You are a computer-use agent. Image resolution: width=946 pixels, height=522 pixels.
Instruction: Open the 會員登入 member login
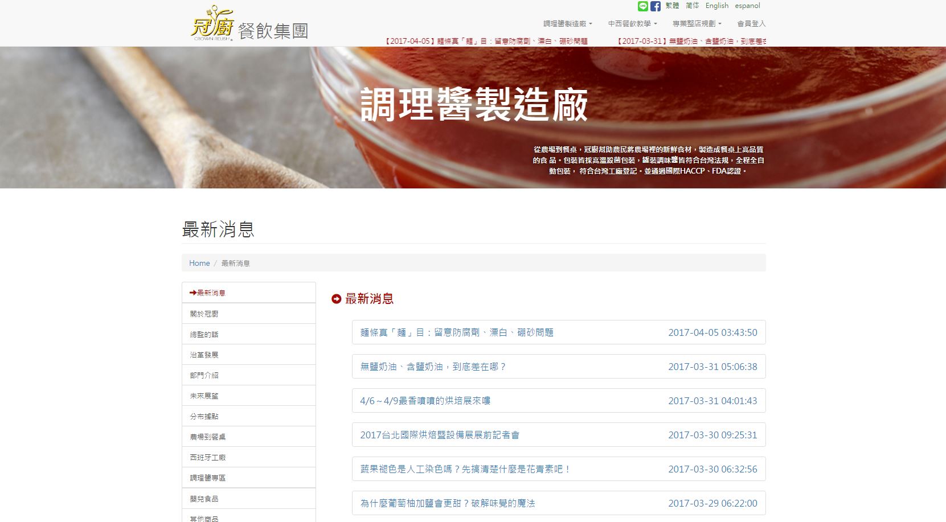[x=751, y=24]
